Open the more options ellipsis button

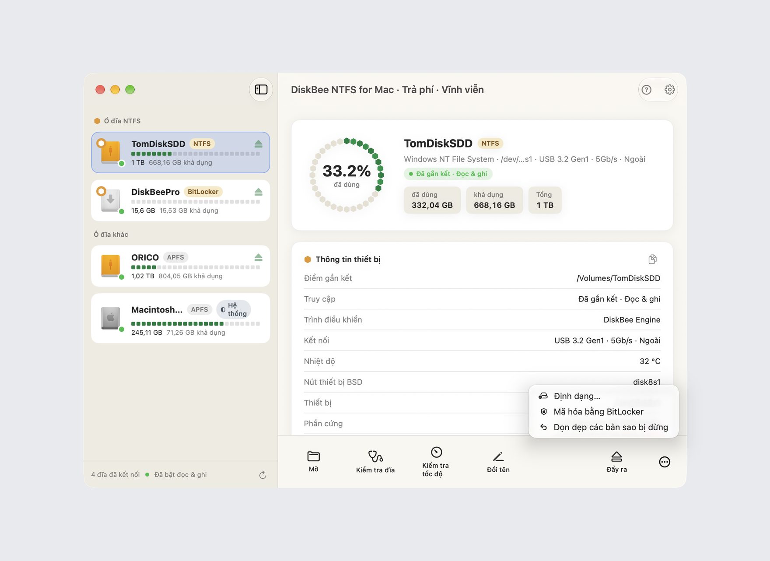coord(665,462)
